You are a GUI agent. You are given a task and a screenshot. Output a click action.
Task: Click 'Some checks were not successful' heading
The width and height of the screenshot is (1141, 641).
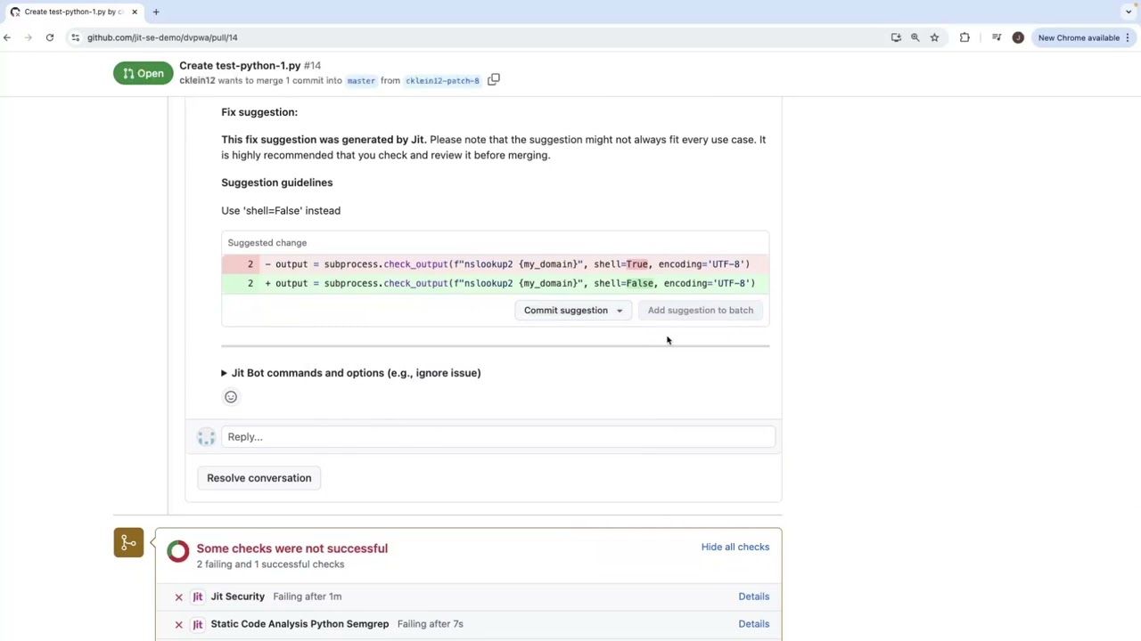(x=292, y=548)
